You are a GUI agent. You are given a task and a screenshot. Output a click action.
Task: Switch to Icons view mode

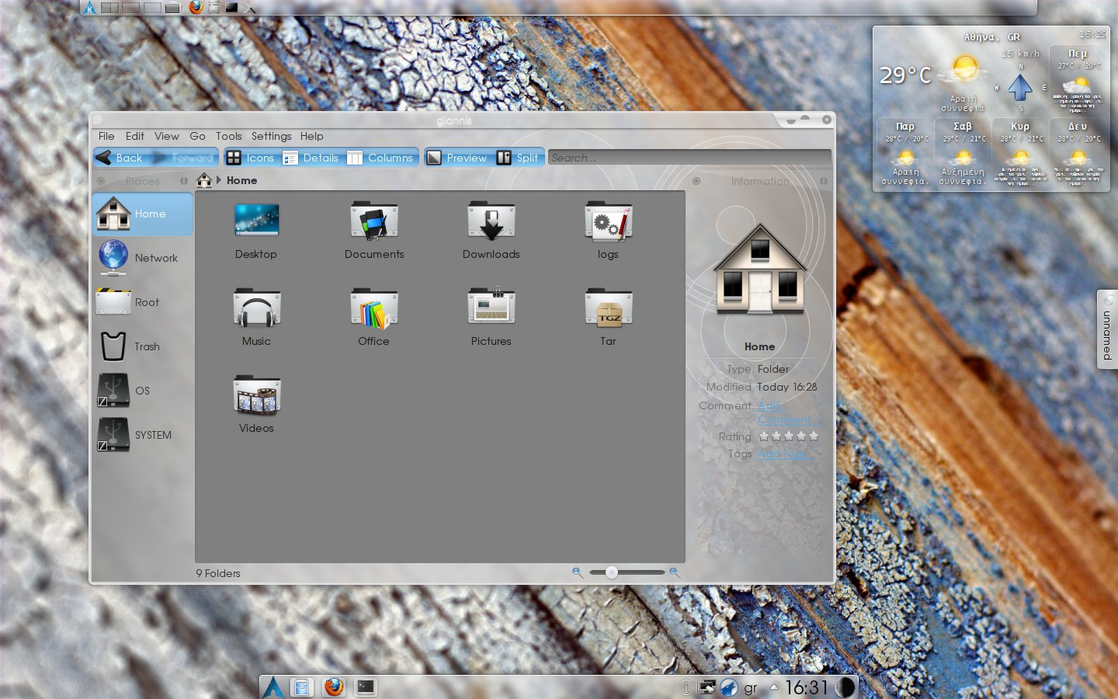click(250, 158)
